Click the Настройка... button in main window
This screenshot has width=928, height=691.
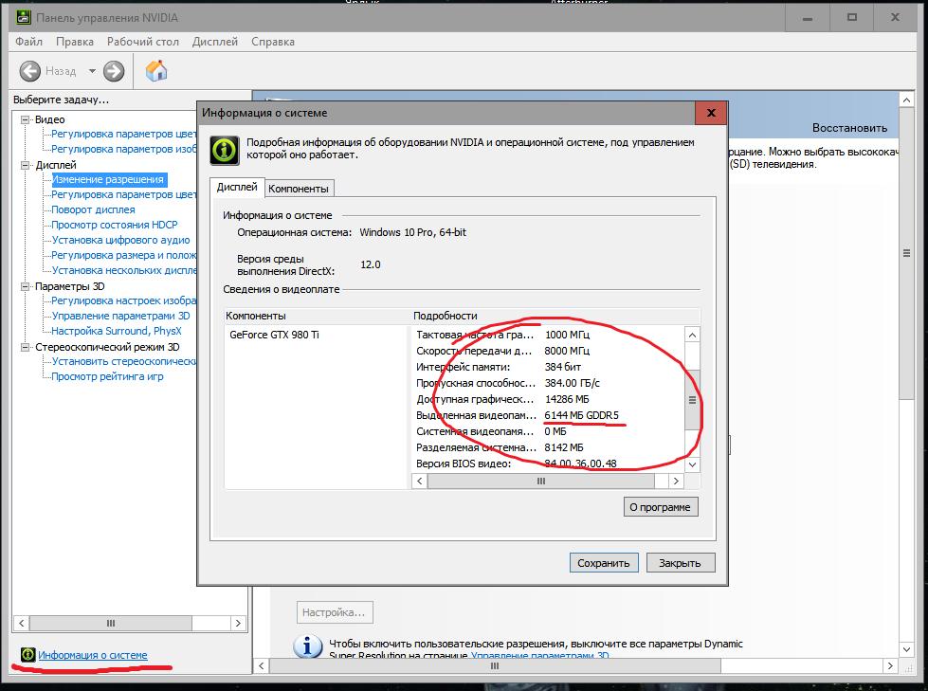[335, 612]
